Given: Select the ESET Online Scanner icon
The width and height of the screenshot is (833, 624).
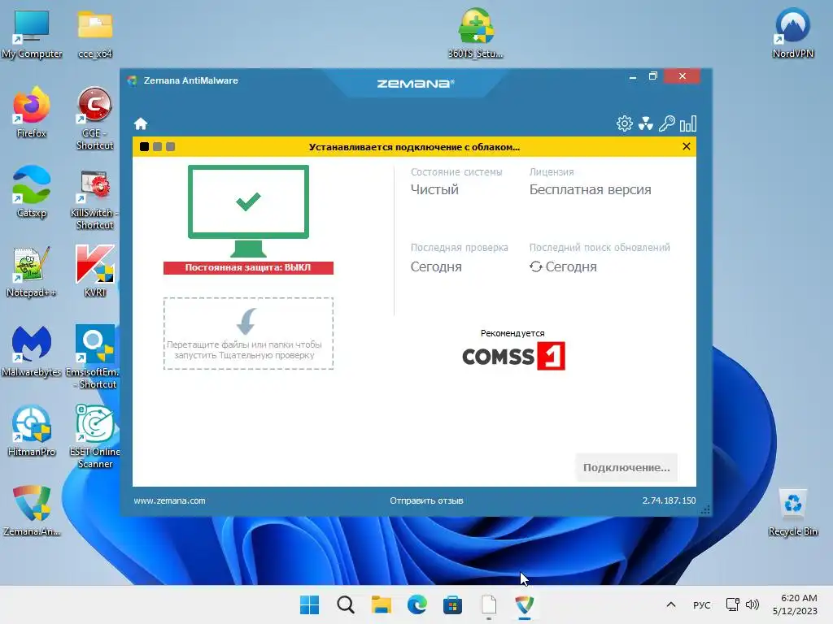Looking at the screenshot, I should 95,436.
